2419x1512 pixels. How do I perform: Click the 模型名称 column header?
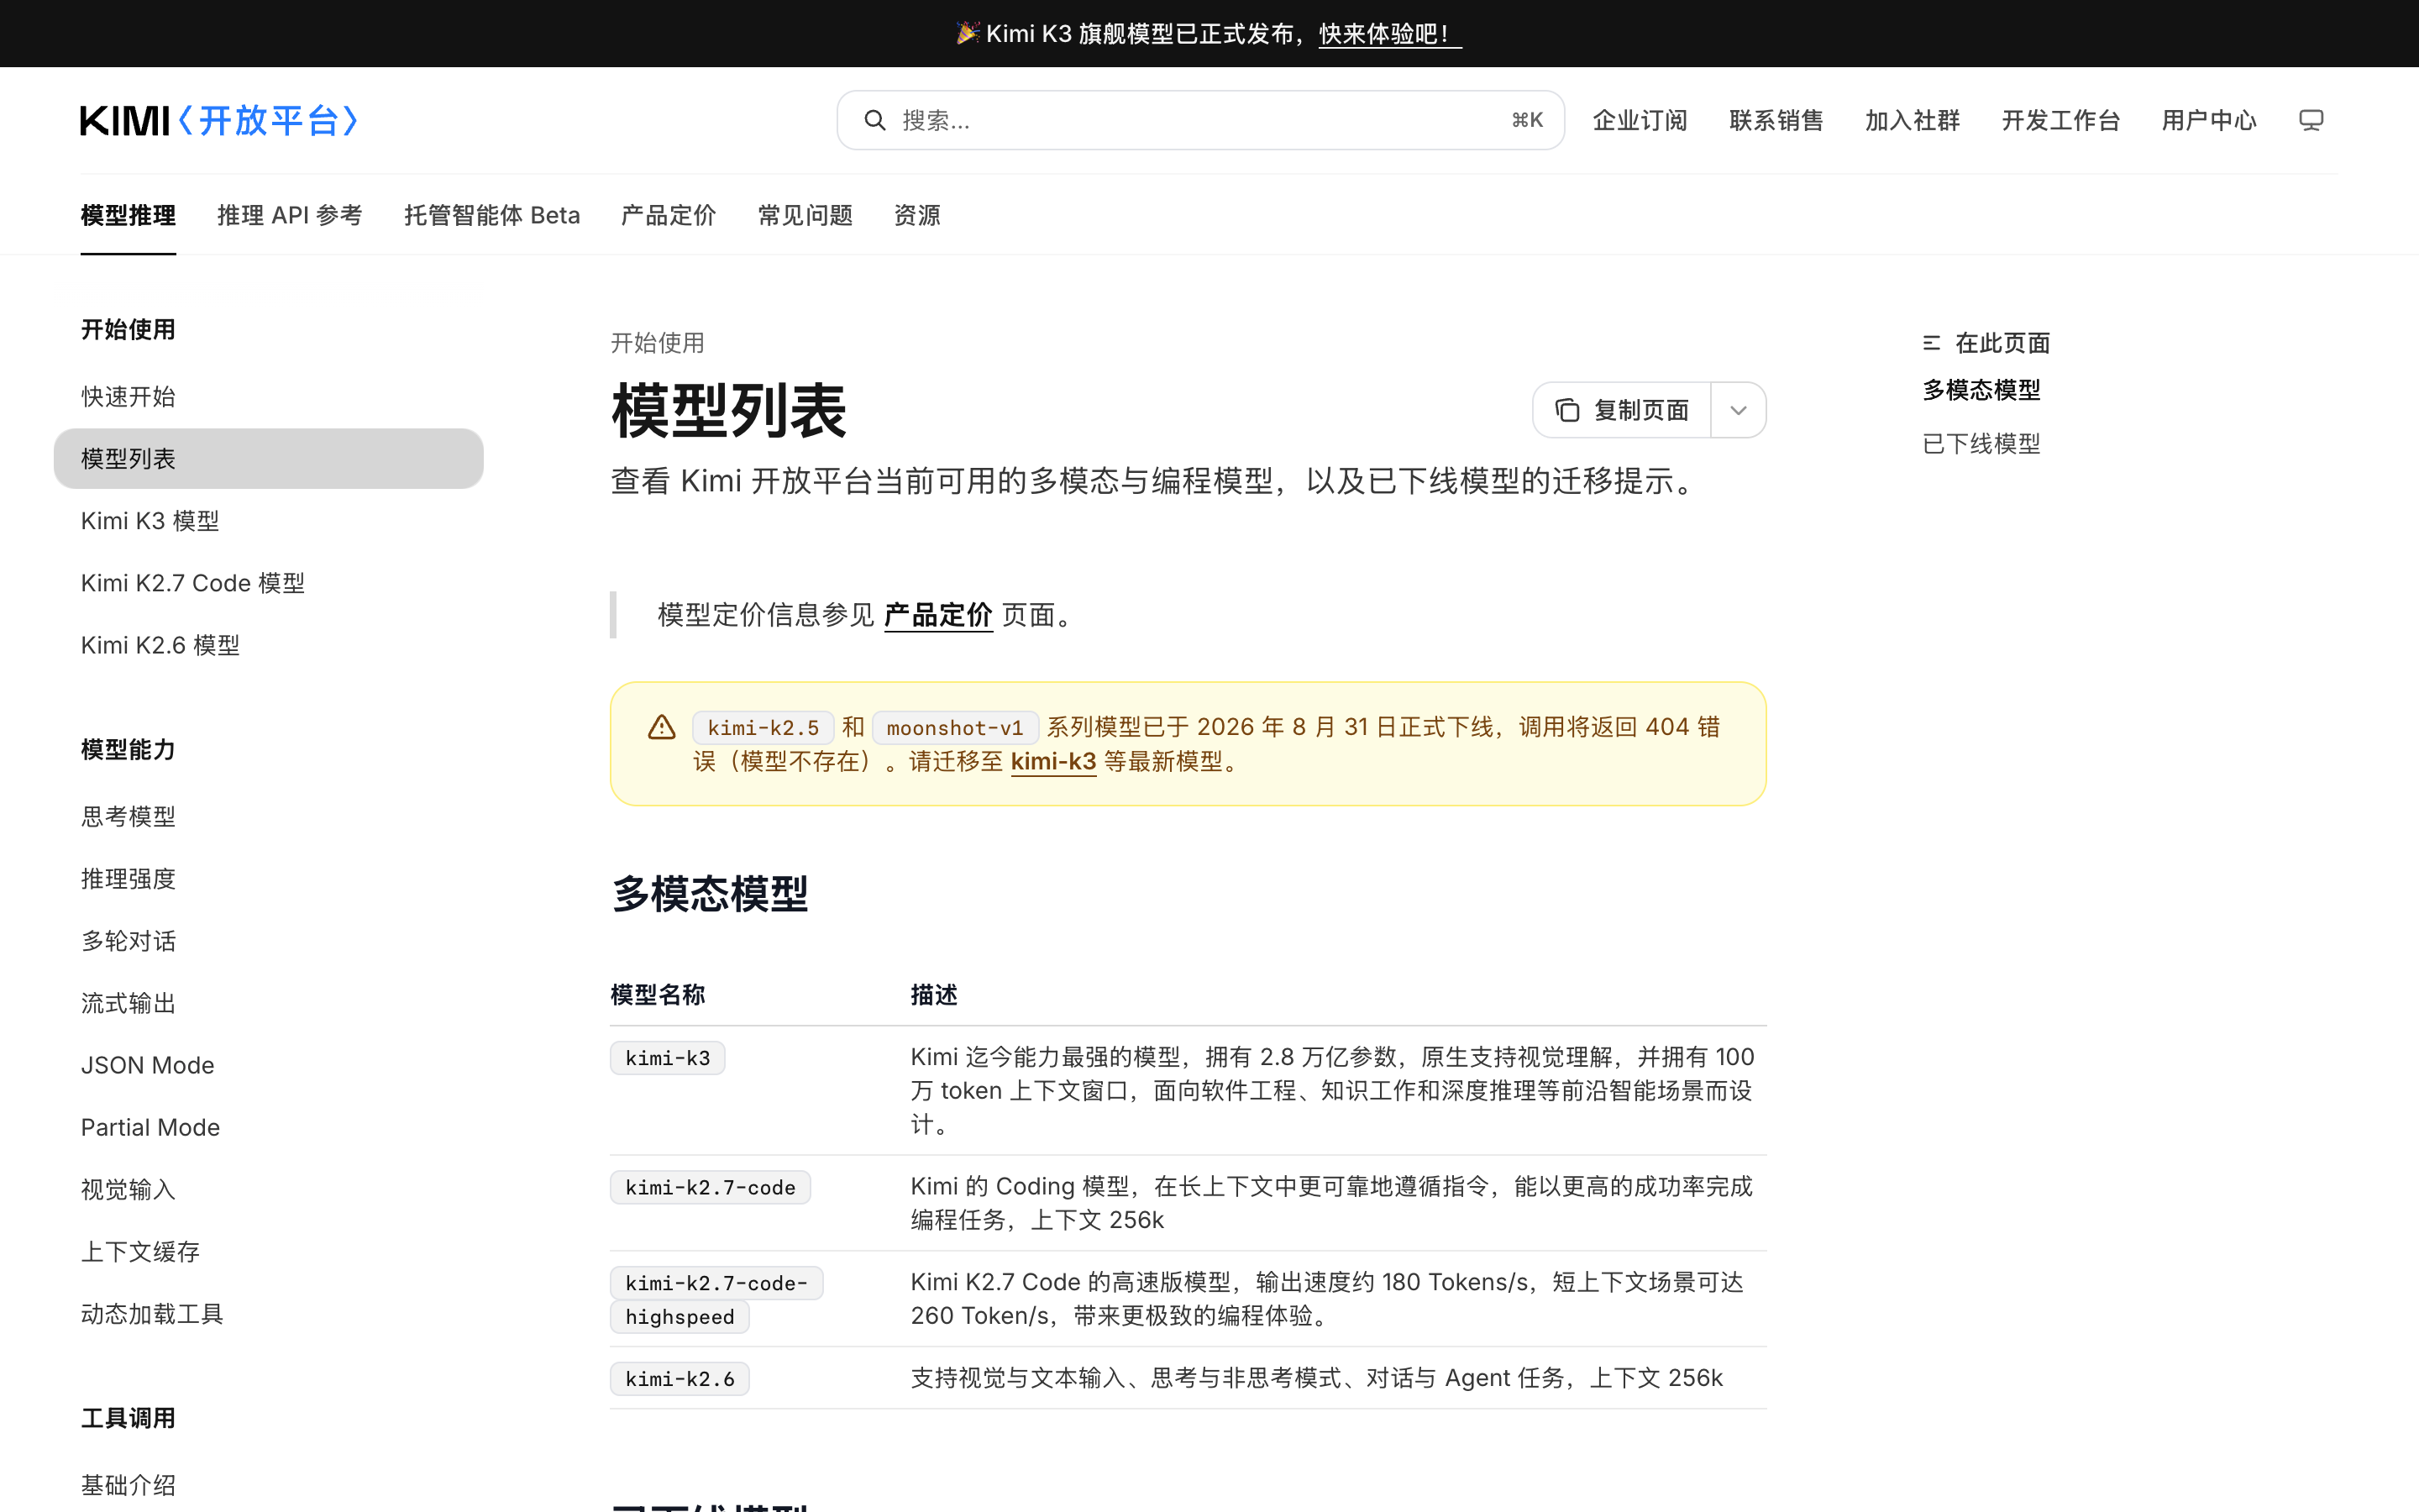pos(658,995)
